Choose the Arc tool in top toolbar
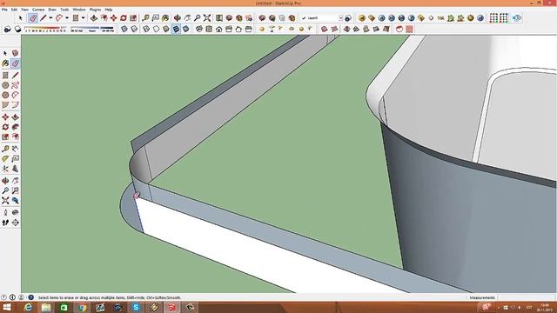 pos(59,17)
